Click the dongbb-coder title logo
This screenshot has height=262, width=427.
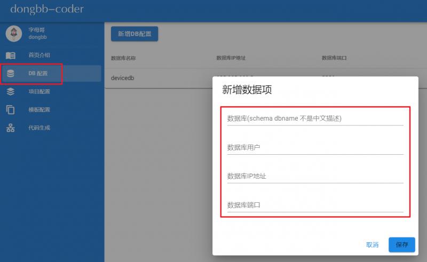(x=47, y=9)
